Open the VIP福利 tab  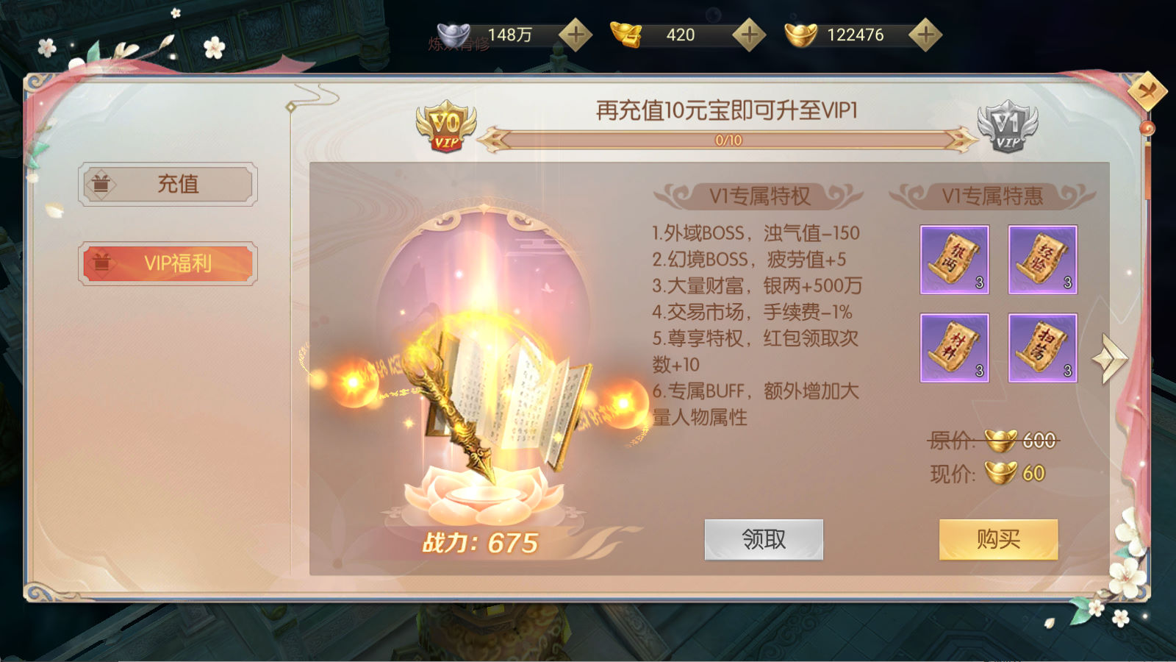tap(168, 263)
